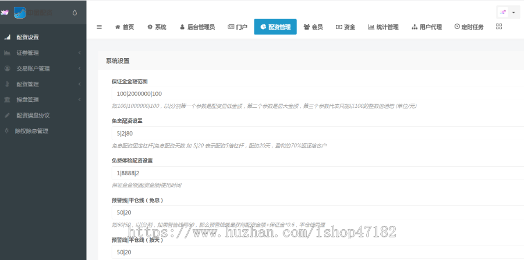Open the 定时任务 tab

point(469,27)
